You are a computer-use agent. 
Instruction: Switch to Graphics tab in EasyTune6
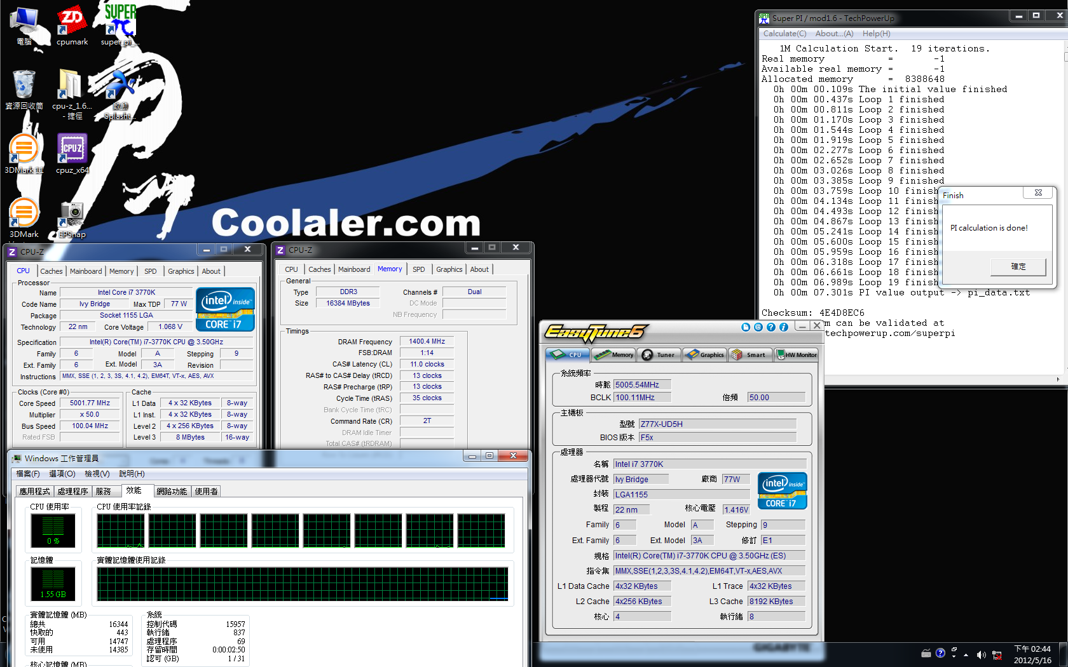[x=704, y=354]
